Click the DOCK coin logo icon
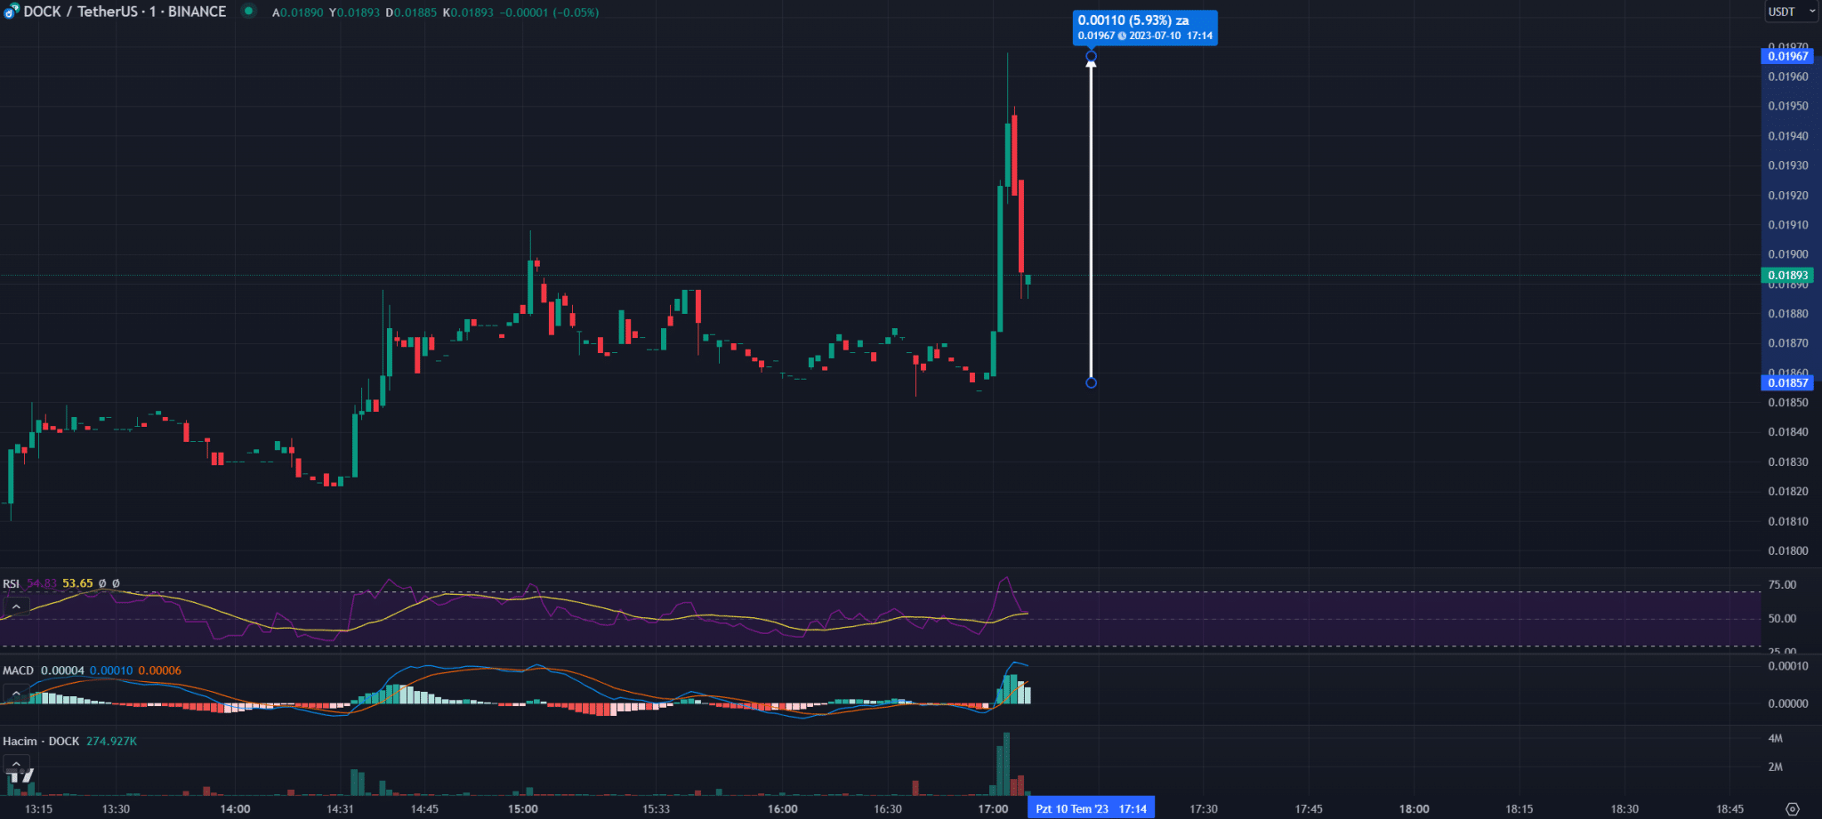The image size is (1822, 819). 12,12
